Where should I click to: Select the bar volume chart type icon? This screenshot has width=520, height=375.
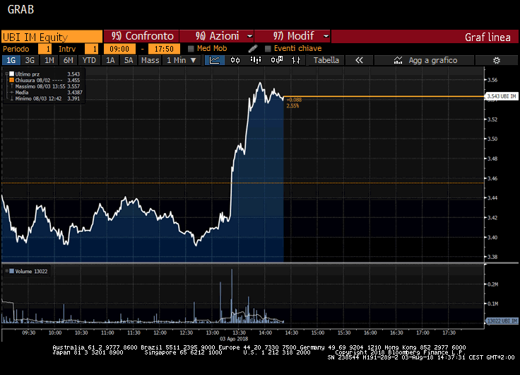click(x=256, y=60)
